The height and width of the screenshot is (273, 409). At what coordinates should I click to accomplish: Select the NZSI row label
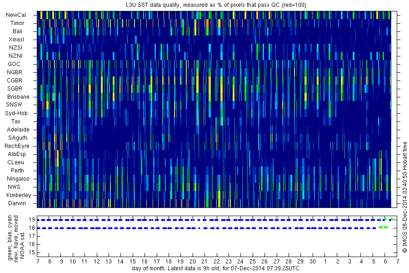tap(15, 47)
